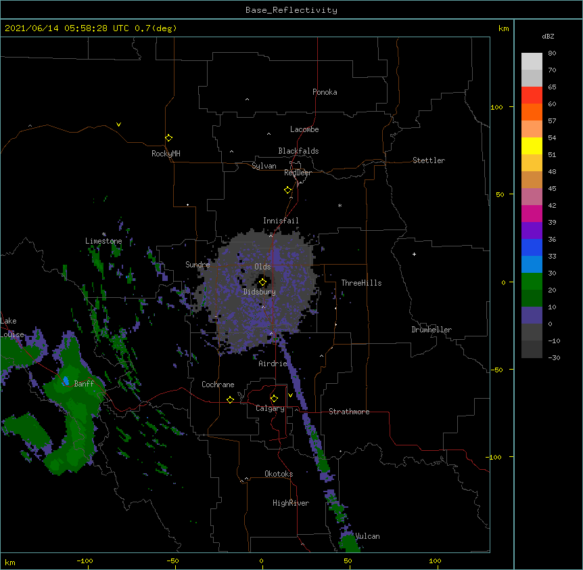Click the Drumheller label
The width and height of the screenshot is (583, 570).
[x=432, y=330]
